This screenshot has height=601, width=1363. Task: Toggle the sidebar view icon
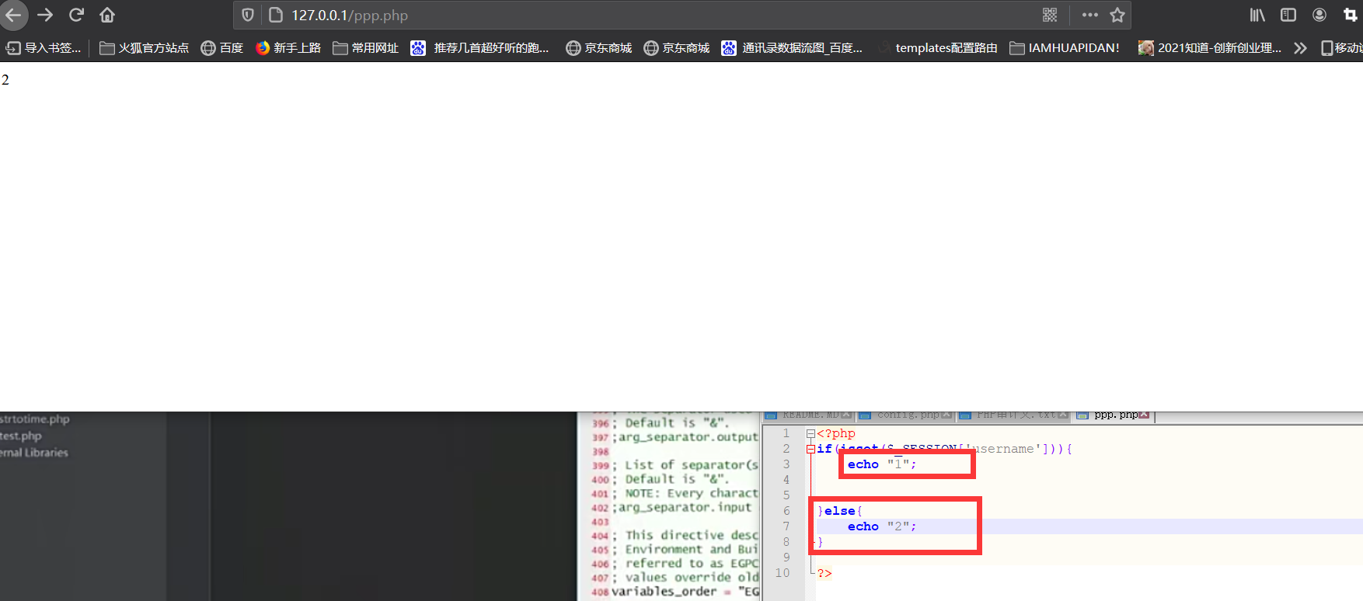tap(1288, 15)
